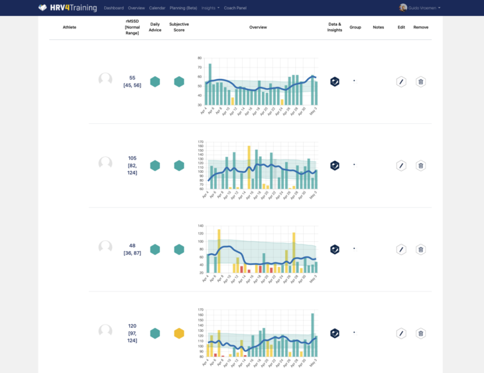484x373 pixels.
Task: Click the Subjective Score column header
Action: click(179, 27)
